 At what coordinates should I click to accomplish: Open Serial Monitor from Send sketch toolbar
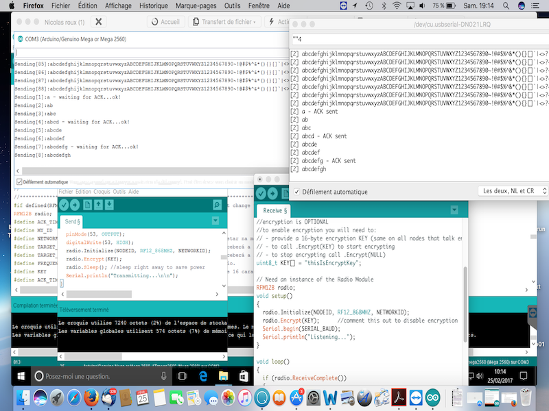tap(218, 205)
